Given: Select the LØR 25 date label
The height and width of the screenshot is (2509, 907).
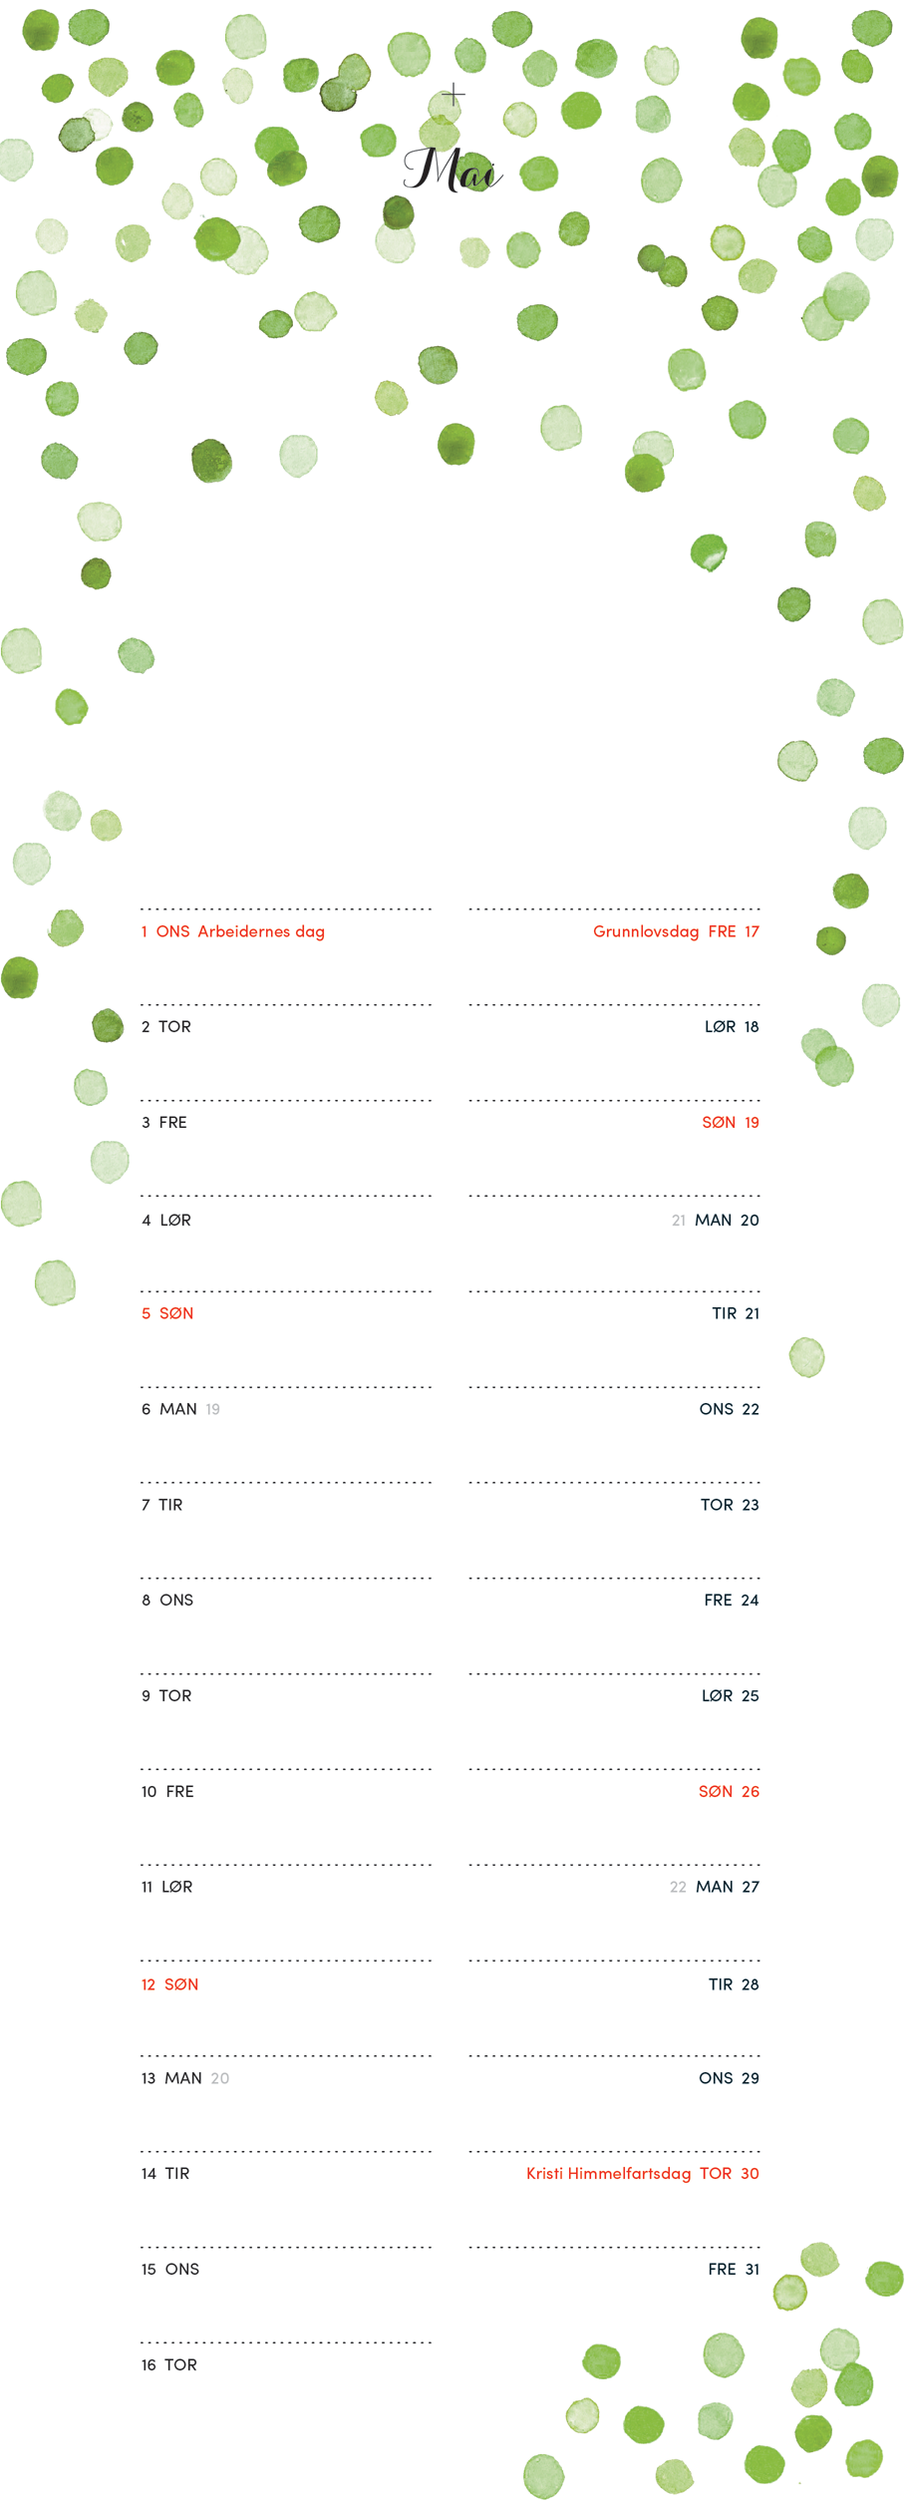Looking at the screenshot, I should pyautogui.click(x=730, y=1696).
